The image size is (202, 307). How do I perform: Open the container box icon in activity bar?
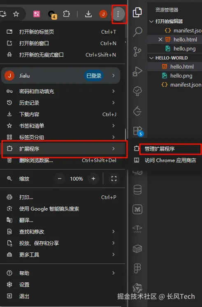[x=137, y=249]
